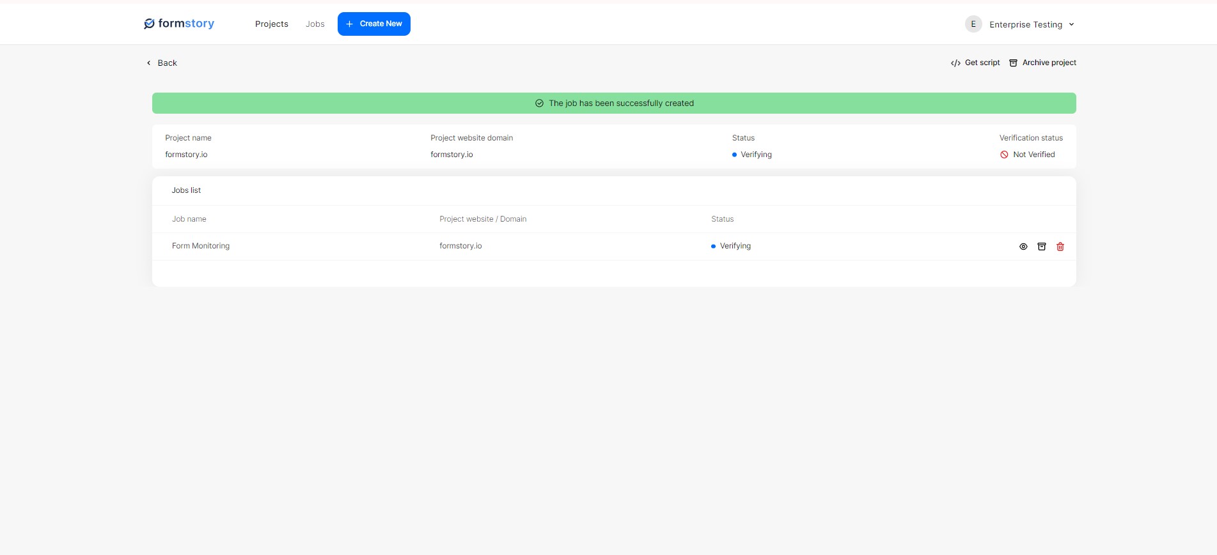Click the E avatar icon
The image size is (1217, 555).
[x=973, y=24]
